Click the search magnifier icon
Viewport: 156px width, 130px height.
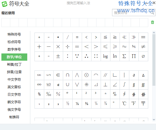[152, 13]
